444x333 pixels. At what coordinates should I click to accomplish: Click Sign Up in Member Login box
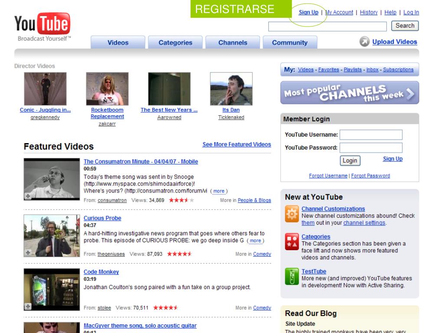[x=392, y=159]
